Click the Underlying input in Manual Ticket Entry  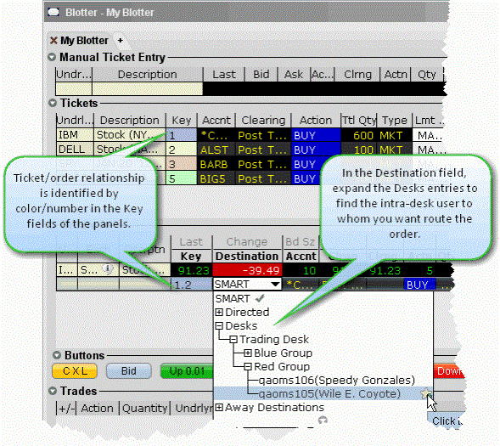point(74,88)
